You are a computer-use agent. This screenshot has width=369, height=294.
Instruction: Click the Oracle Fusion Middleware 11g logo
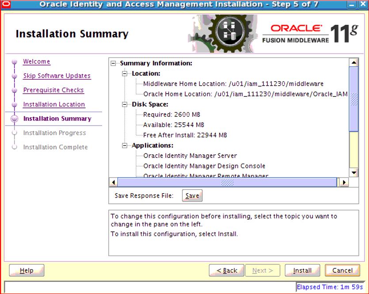[x=310, y=34]
